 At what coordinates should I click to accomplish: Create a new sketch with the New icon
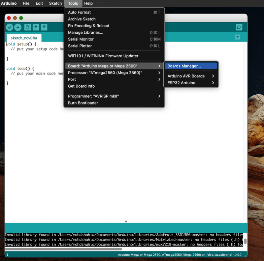click(28, 27)
